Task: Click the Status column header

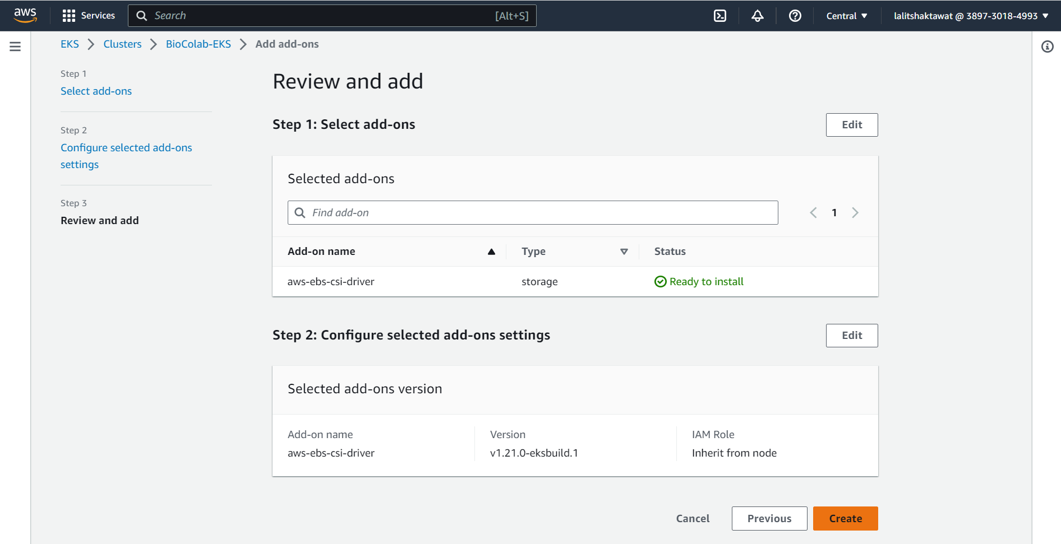Action: pos(670,252)
